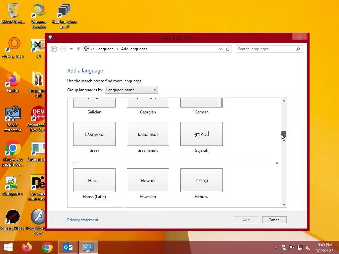Click the scrollbar up arrow
The image size is (339, 254).
tap(284, 101)
